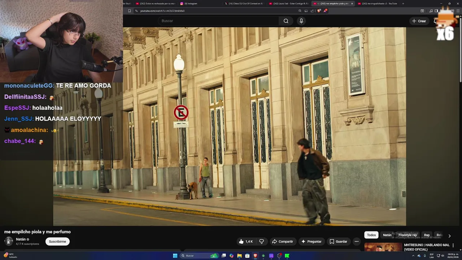Select the Rap filter chip
462x260 pixels.
pyautogui.click(x=427, y=235)
